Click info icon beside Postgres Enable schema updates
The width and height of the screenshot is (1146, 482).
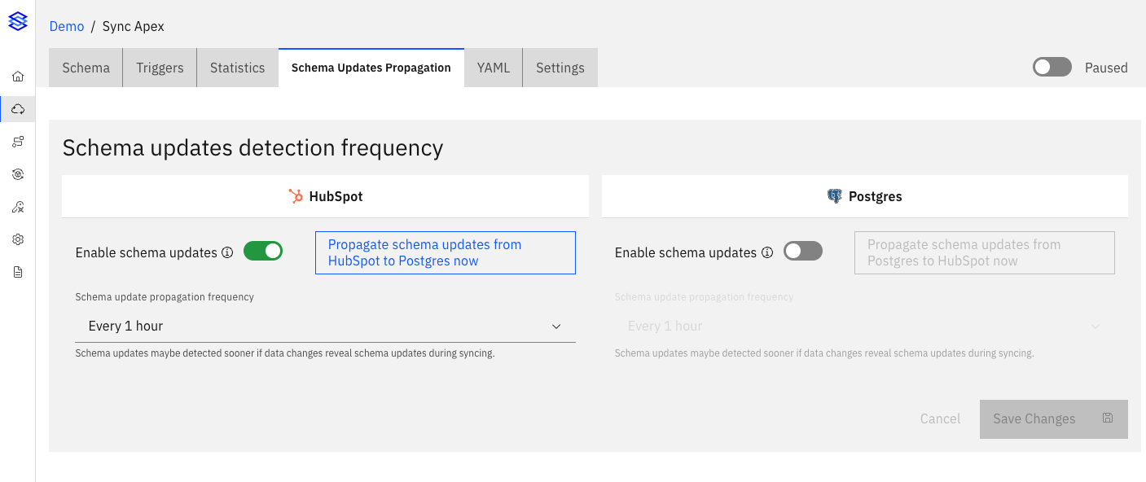tap(766, 252)
